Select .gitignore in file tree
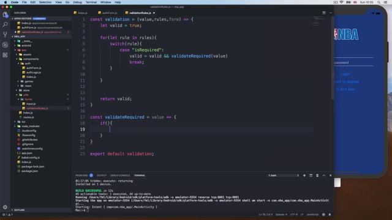 click(x=28, y=144)
